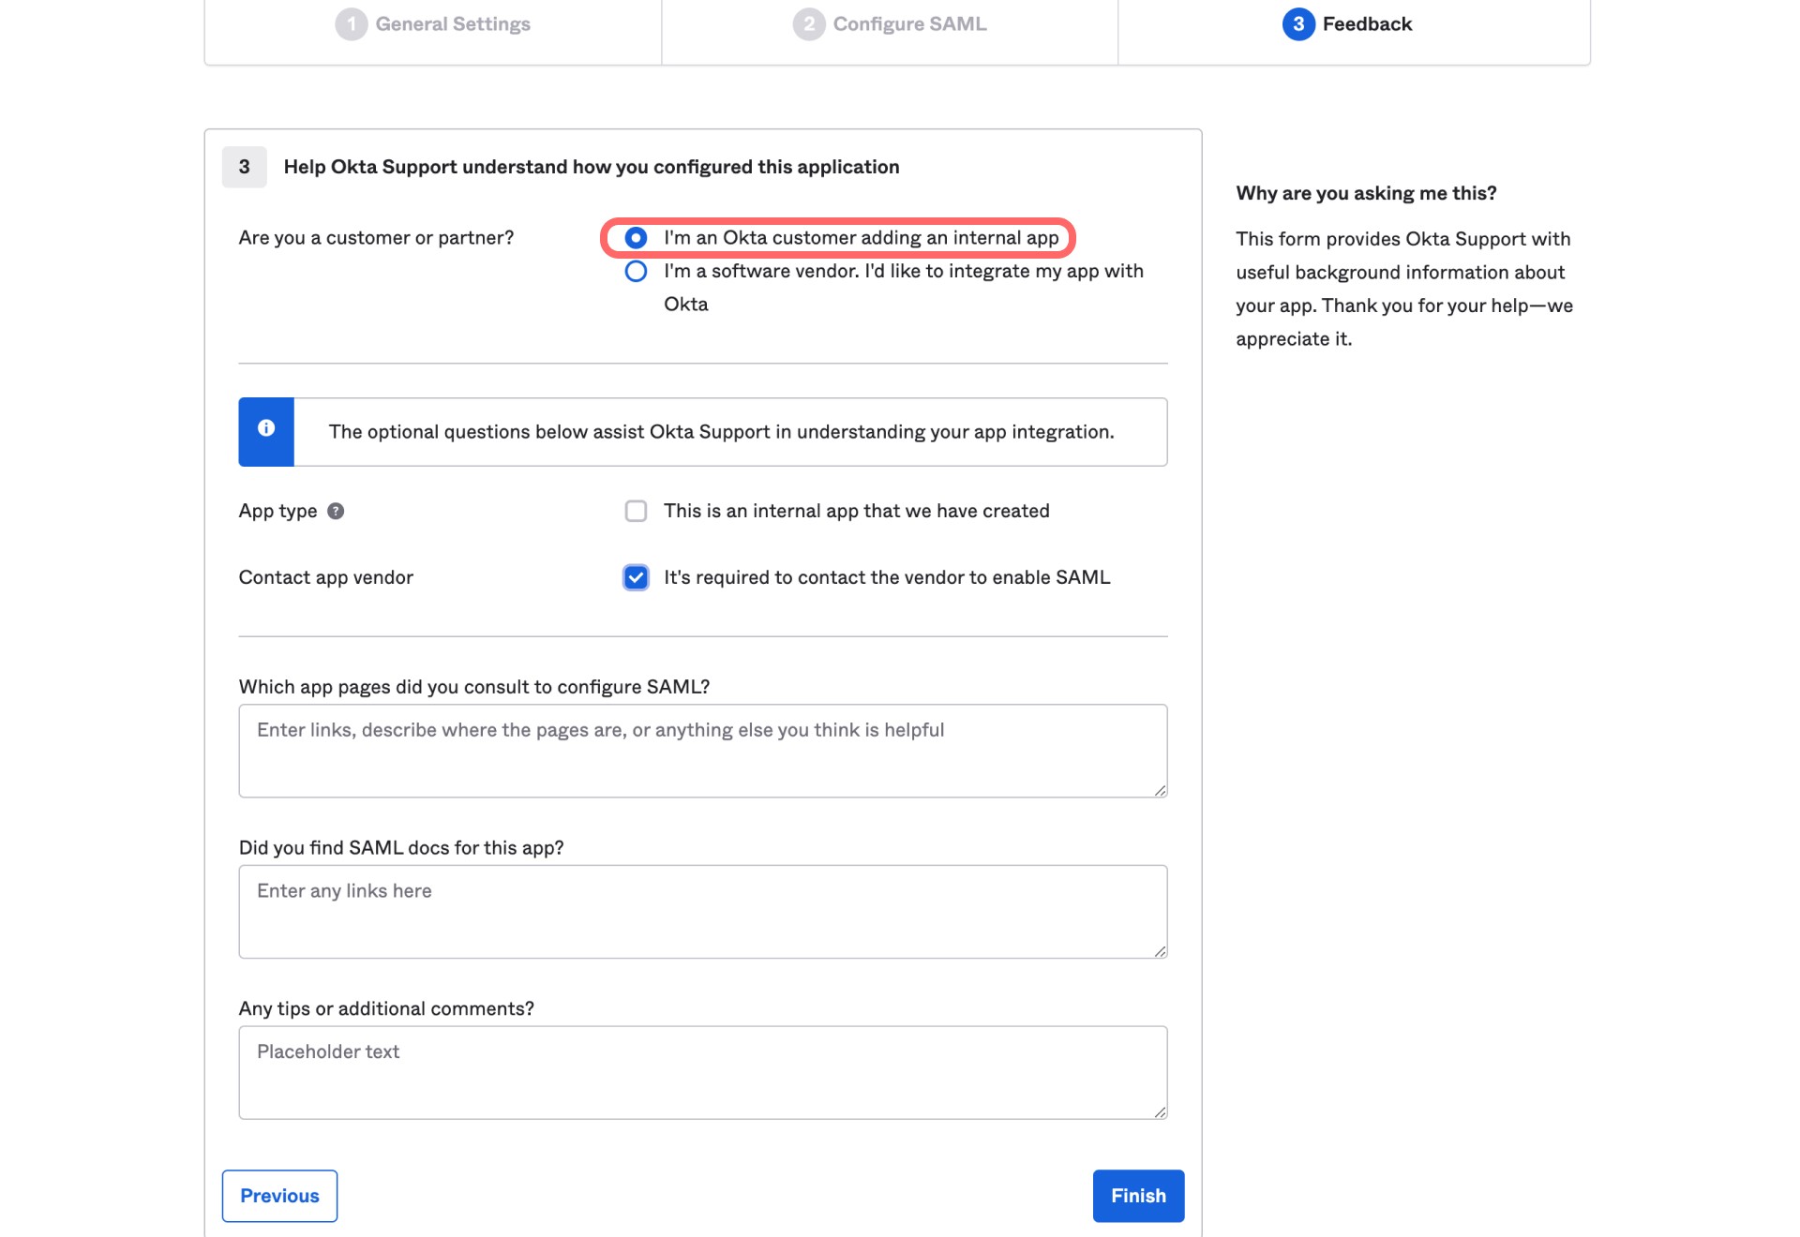Click the grey numbered badge beside the support heading
The height and width of the screenshot is (1237, 1800).
click(244, 167)
